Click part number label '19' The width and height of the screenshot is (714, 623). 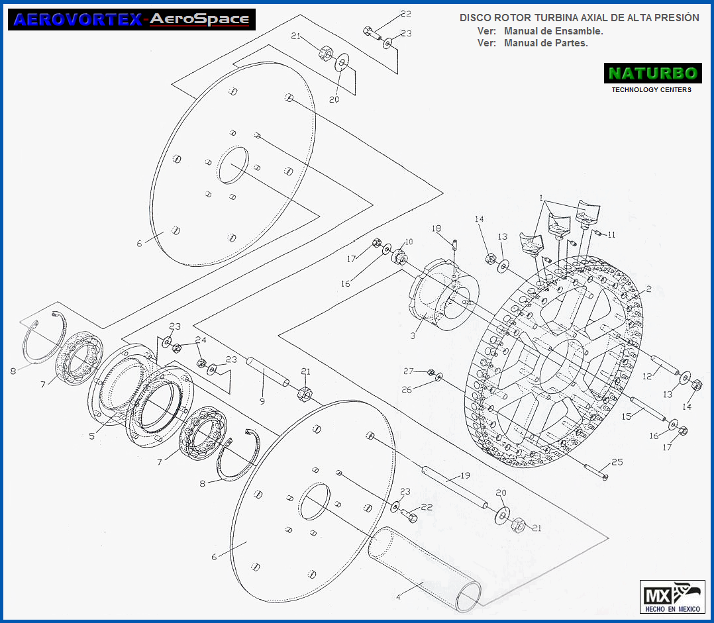pos(465,475)
